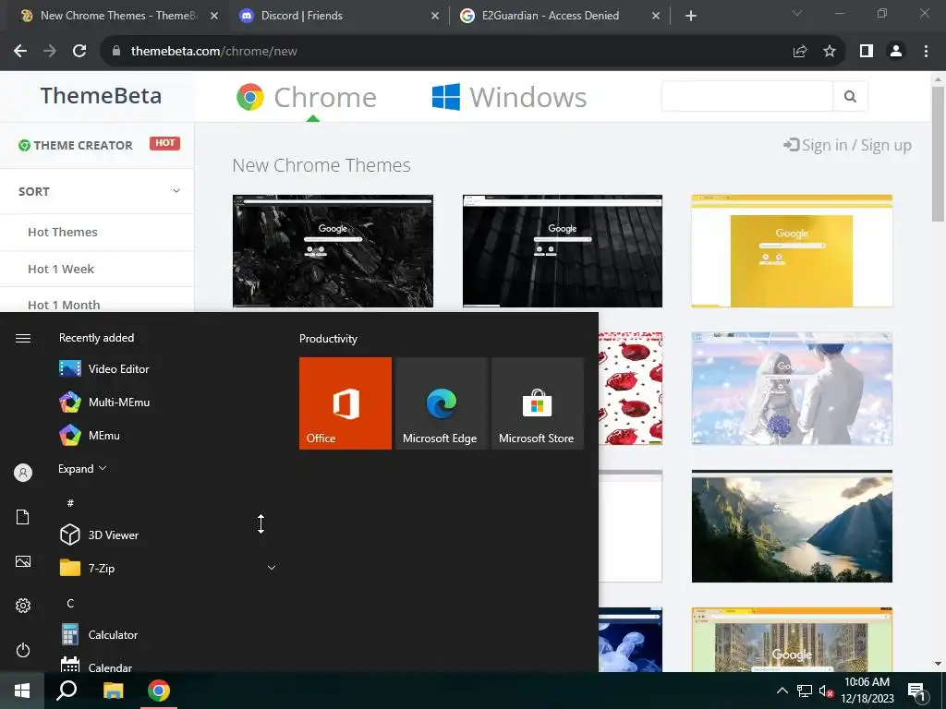Open the mountain lake theme thumbnail
Viewport: 946px width, 709px height.
pos(792,526)
